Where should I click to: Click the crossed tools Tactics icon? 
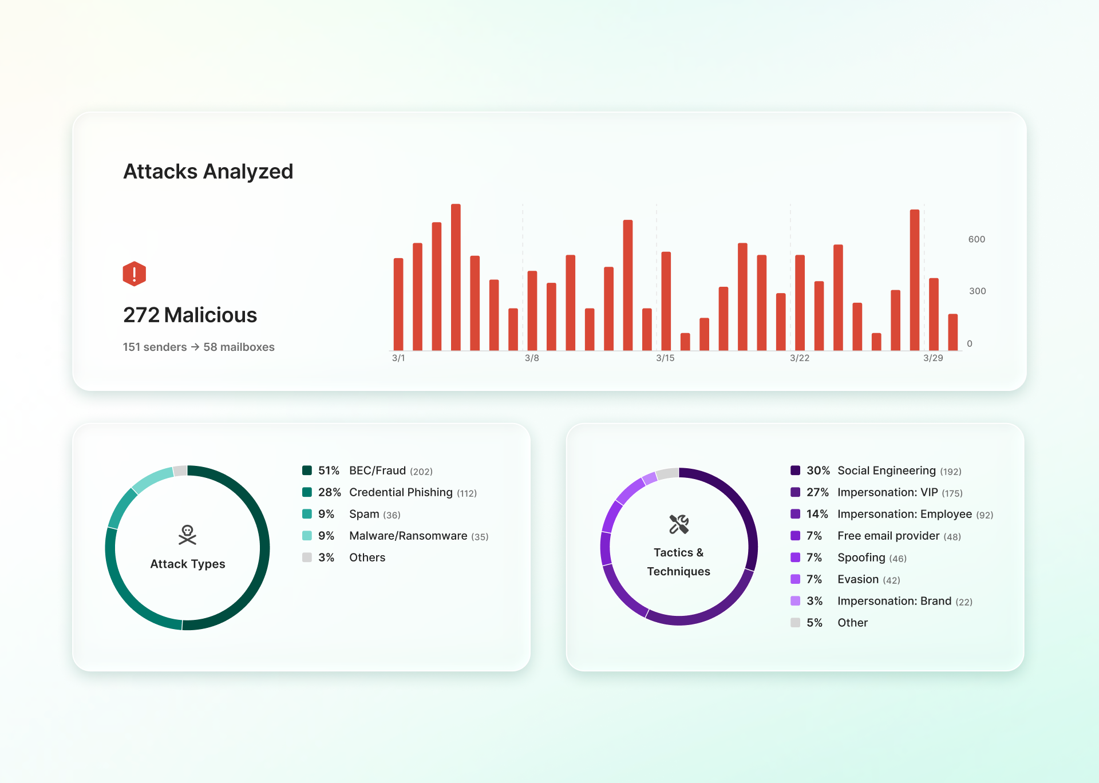(678, 524)
